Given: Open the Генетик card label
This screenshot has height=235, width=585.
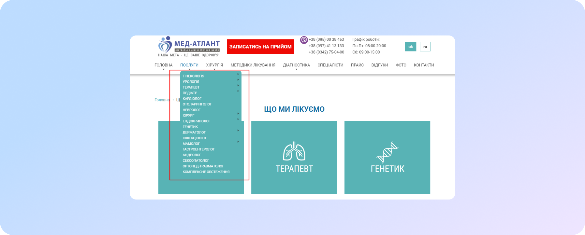Looking at the screenshot, I should (x=388, y=169).
